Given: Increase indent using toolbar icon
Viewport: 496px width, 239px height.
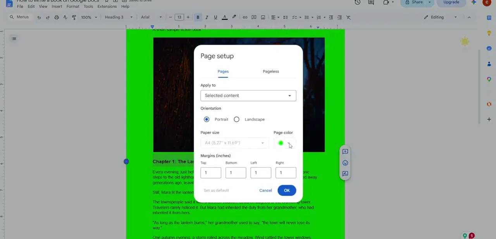Looking at the screenshot, I should 339,17.
